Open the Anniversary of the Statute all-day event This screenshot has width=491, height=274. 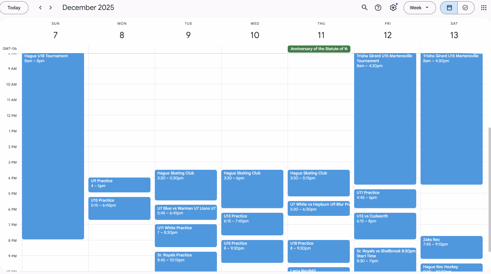coord(319,49)
